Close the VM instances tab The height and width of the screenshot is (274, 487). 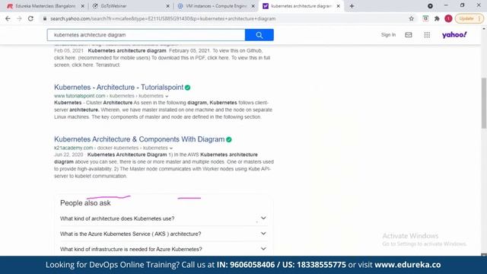(253, 6)
